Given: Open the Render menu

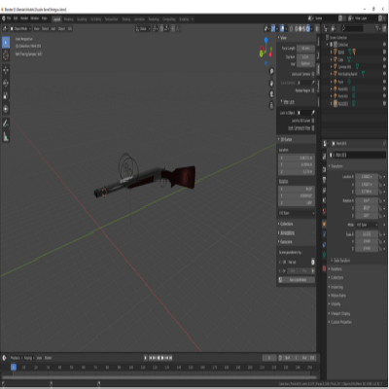Looking at the screenshot, I should coord(24,18).
